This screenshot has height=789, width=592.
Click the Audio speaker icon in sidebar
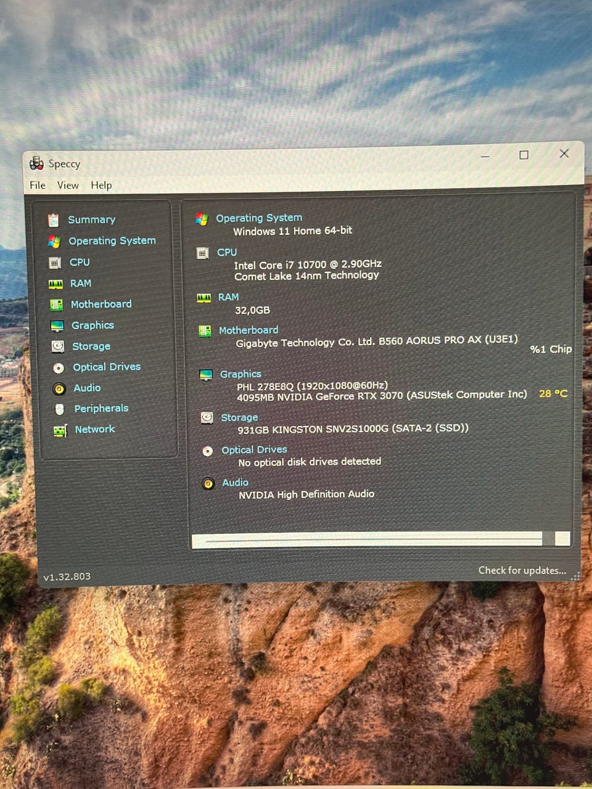[59, 389]
